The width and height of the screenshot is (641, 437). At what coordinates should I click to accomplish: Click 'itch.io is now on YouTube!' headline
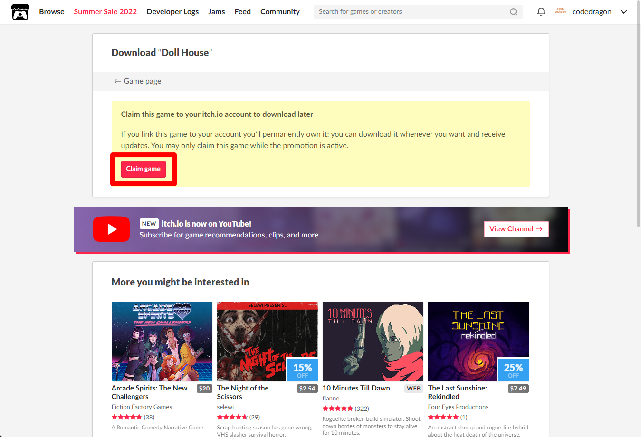tap(206, 224)
